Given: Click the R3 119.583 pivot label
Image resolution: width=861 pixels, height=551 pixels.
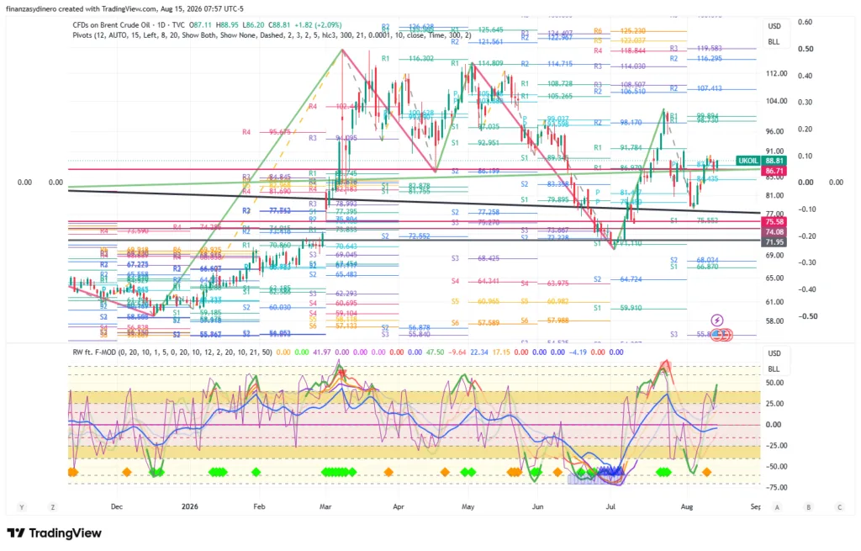Looking at the screenshot, I should pos(695,49).
